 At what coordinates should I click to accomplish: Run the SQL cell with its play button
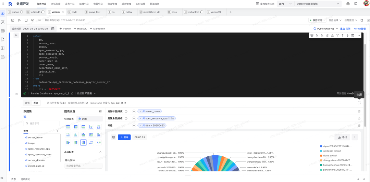pyautogui.click(x=16, y=35)
